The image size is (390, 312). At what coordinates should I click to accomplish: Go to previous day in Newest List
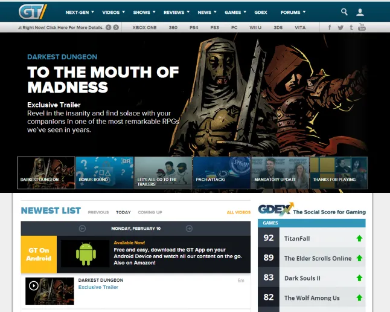click(x=82, y=229)
